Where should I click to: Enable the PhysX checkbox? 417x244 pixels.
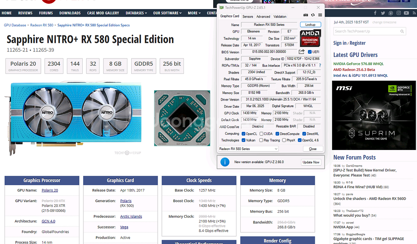(x=284, y=140)
